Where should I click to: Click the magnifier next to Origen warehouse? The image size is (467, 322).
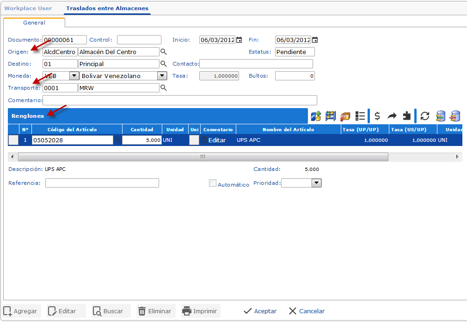[164, 52]
